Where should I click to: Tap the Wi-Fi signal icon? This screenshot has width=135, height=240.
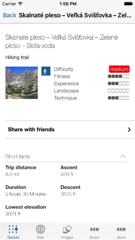tap(20, 4)
